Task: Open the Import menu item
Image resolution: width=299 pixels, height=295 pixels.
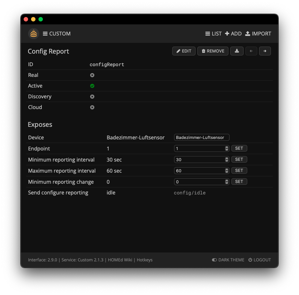Action: 258,34
